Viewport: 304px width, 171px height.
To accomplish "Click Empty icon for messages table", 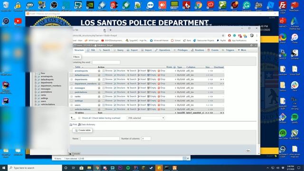I will point(149,88).
